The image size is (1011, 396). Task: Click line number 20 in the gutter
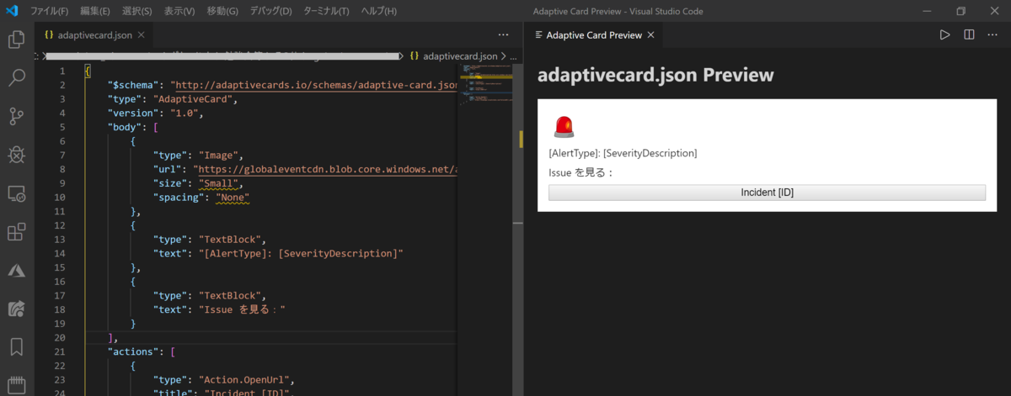59,338
